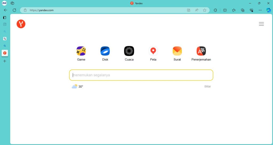The image size is (273, 145).
Task: Open the Penerjemahan translator icon
Action: (201, 51)
